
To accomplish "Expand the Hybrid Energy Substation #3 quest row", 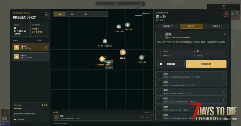I will (191, 75).
